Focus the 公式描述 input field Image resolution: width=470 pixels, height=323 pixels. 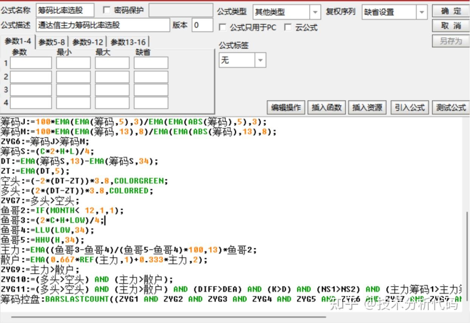coord(103,25)
